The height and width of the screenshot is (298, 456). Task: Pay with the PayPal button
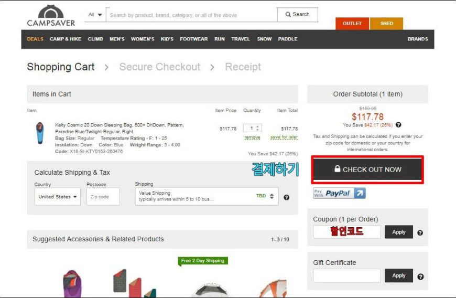click(x=339, y=193)
